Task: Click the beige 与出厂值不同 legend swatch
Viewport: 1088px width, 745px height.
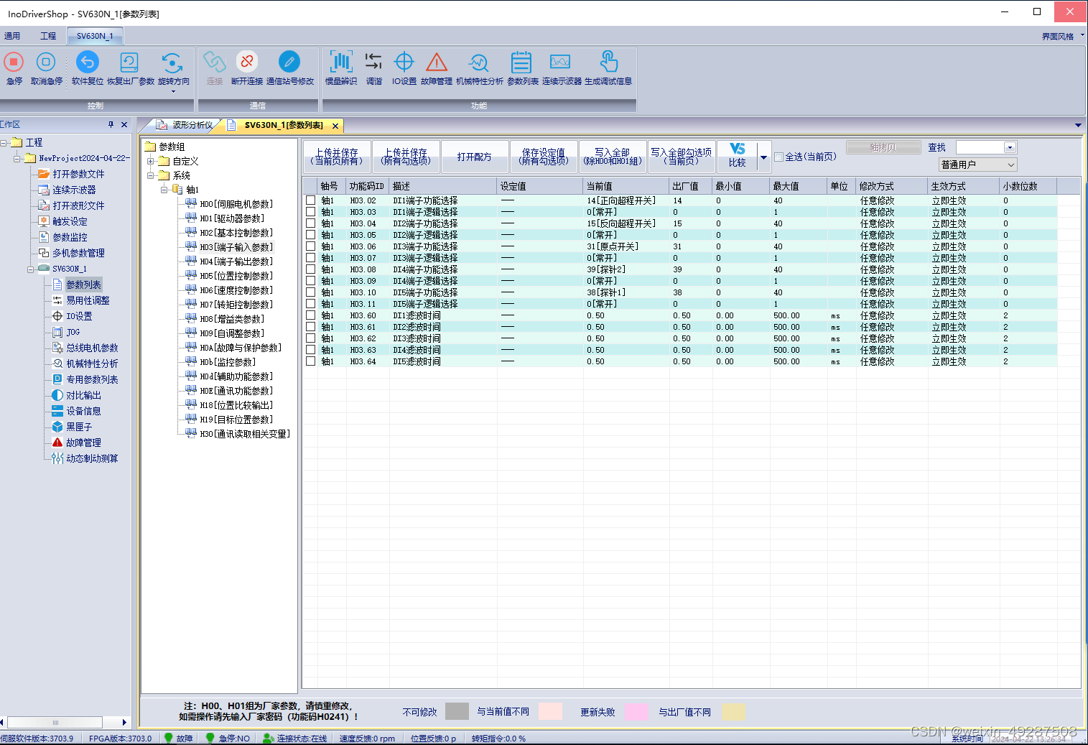Action: pos(733,711)
